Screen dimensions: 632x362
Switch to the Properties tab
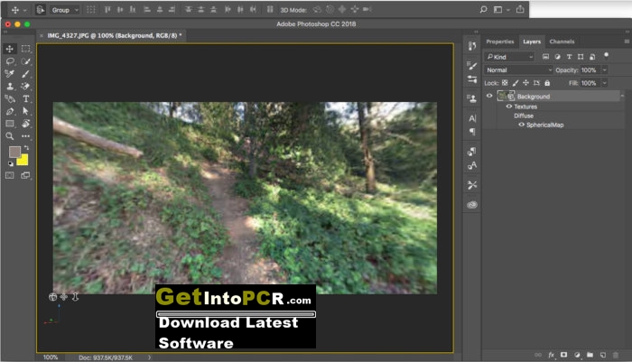[x=500, y=42]
